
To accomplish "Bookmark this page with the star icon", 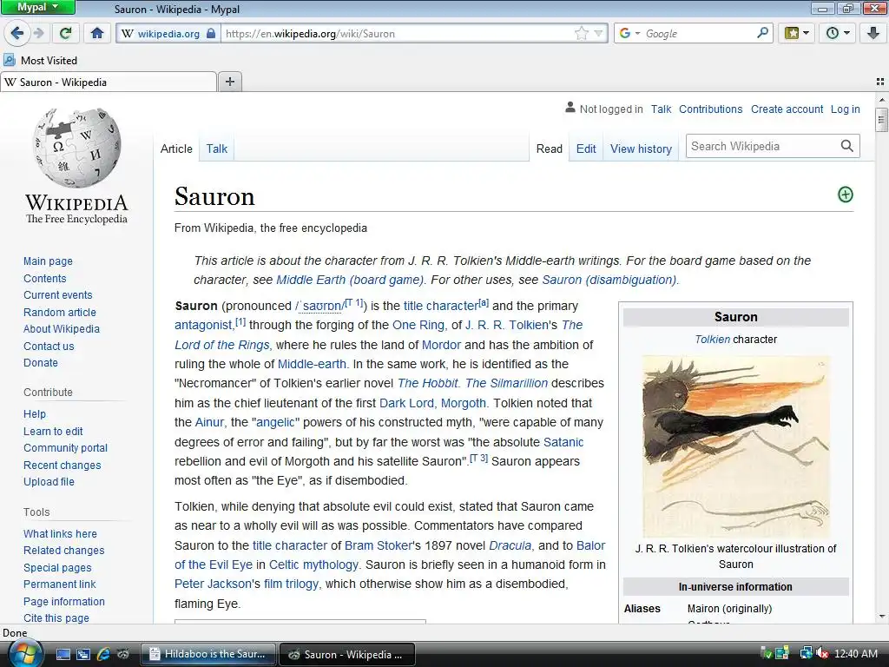I will pos(581,34).
